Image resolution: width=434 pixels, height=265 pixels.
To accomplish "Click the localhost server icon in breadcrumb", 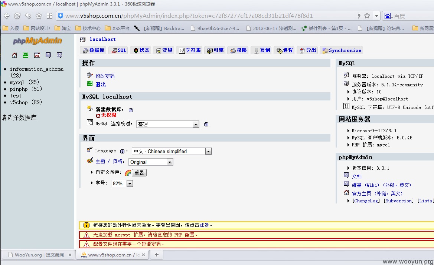I will coord(83,40).
